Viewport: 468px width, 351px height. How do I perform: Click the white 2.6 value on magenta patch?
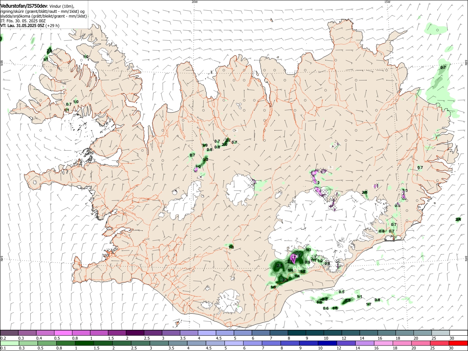tap(295, 257)
